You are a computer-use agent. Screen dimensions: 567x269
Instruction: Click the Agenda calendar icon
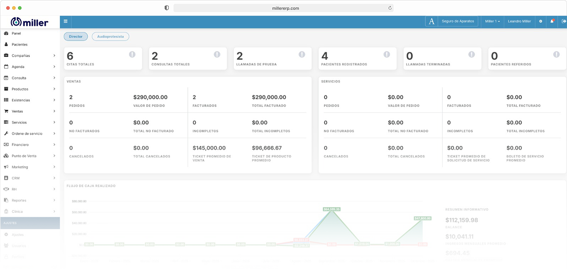(x=6, y=67)
